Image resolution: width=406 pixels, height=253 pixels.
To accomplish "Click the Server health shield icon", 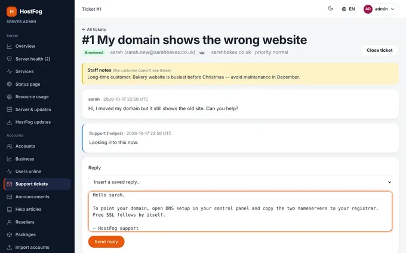I will pyautogui.click(x=10, y=59).
